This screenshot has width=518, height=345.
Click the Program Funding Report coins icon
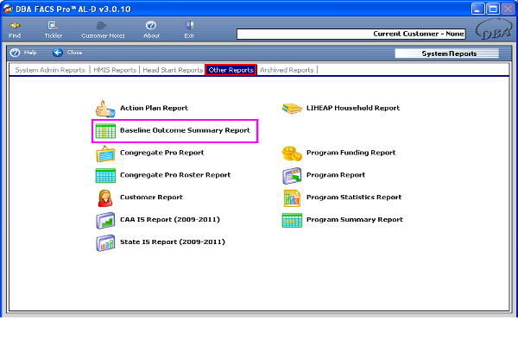[291, 153]
